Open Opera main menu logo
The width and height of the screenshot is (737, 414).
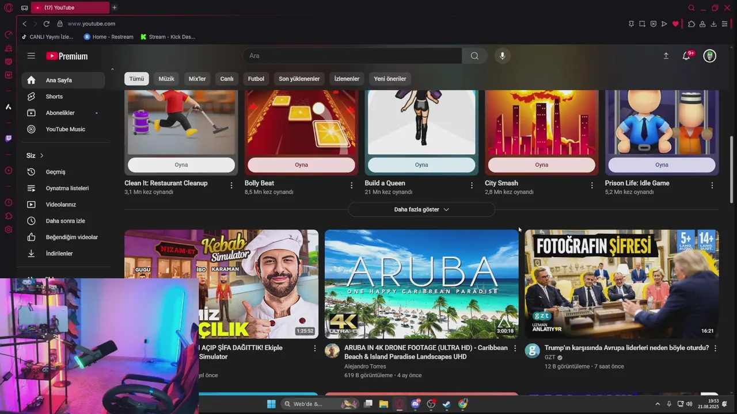pyautogui.click(x=8, y=7)
